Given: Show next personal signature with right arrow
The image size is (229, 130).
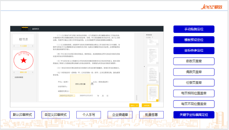Looking at the screenshot, I should click(33, 46).
